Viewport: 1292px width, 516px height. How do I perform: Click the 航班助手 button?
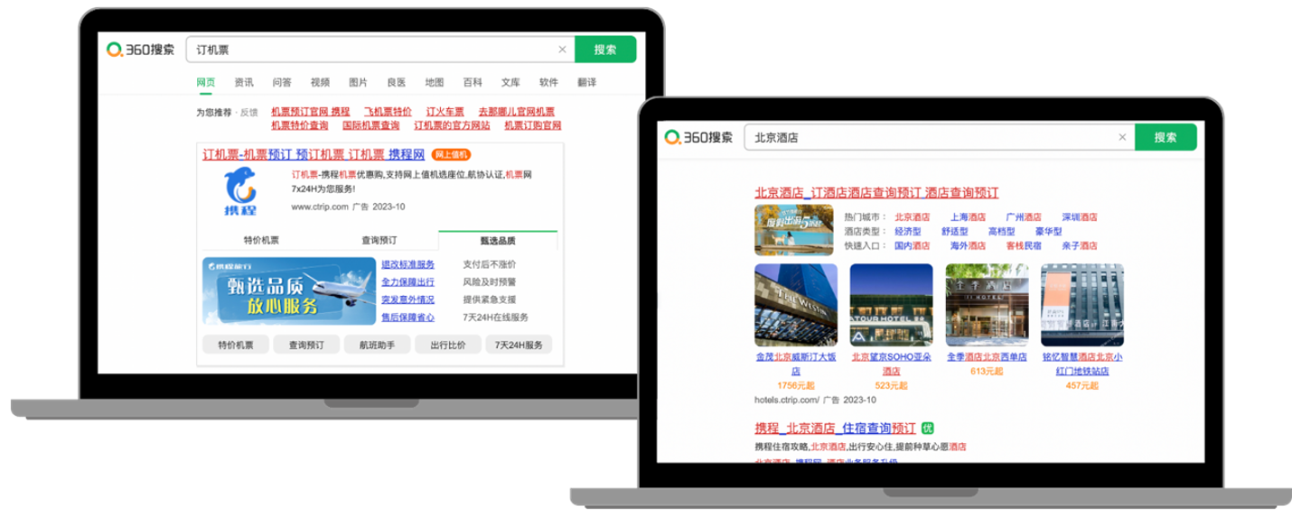point(377,345)
